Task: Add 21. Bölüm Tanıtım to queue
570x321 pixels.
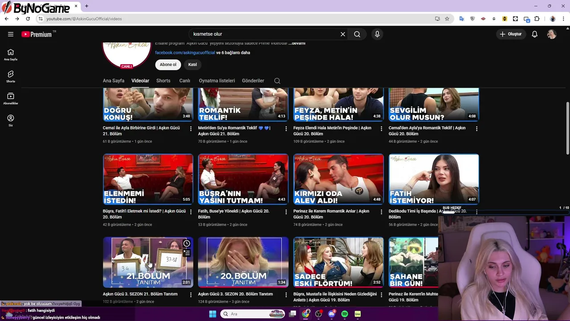Action: (187, 253)
